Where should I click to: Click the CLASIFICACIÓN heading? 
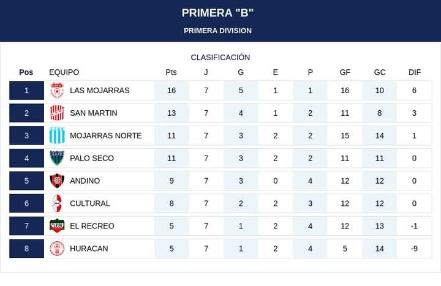221,57
